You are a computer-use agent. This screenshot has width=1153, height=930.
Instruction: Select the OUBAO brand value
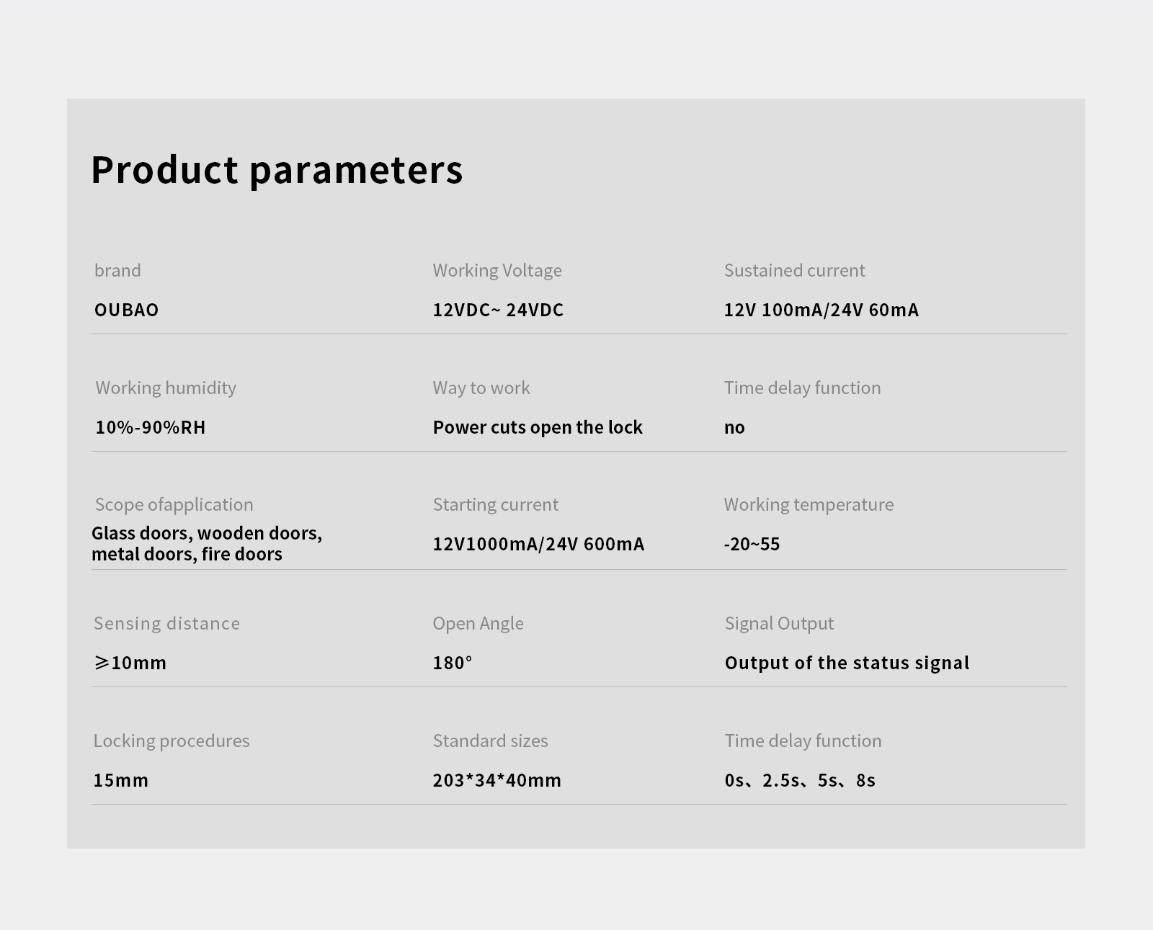click(126, 310)
